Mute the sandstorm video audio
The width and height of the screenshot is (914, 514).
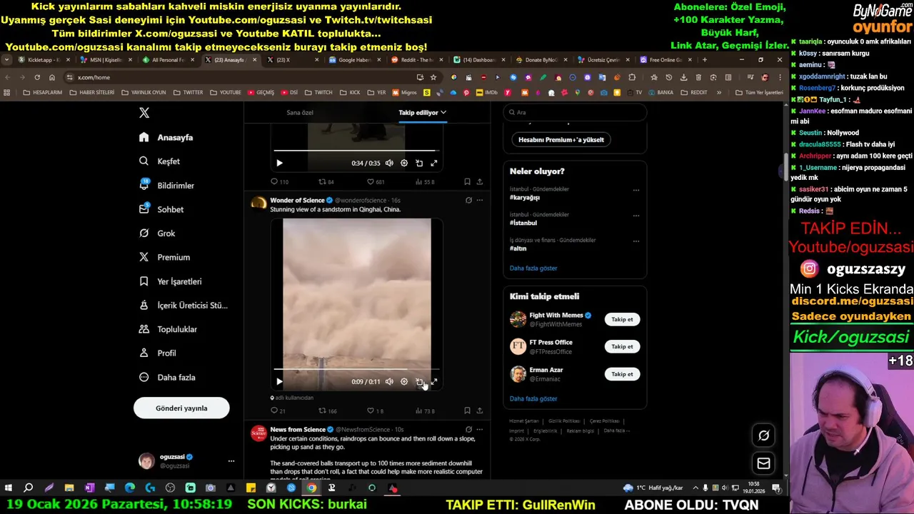click(389, 382)
